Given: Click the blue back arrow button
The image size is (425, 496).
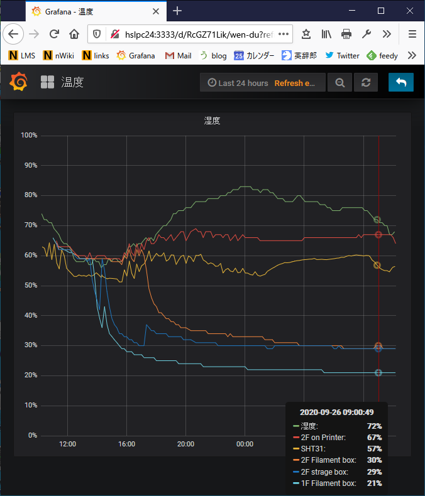Looking at the screenshot, I should pyautogui.click(x=400, y=83).
